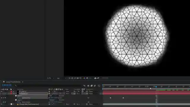Open the second mask's Subtract mode dropdown

(x=53, y=100)
